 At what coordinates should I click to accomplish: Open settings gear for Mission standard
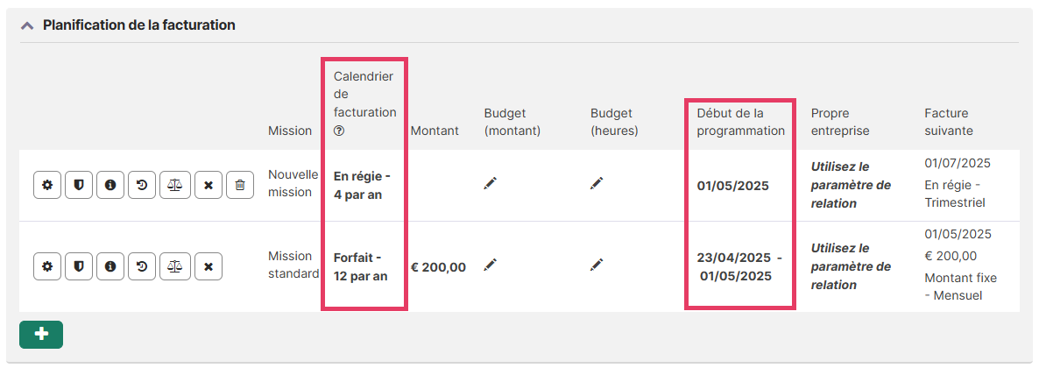(x=47, y=266)
